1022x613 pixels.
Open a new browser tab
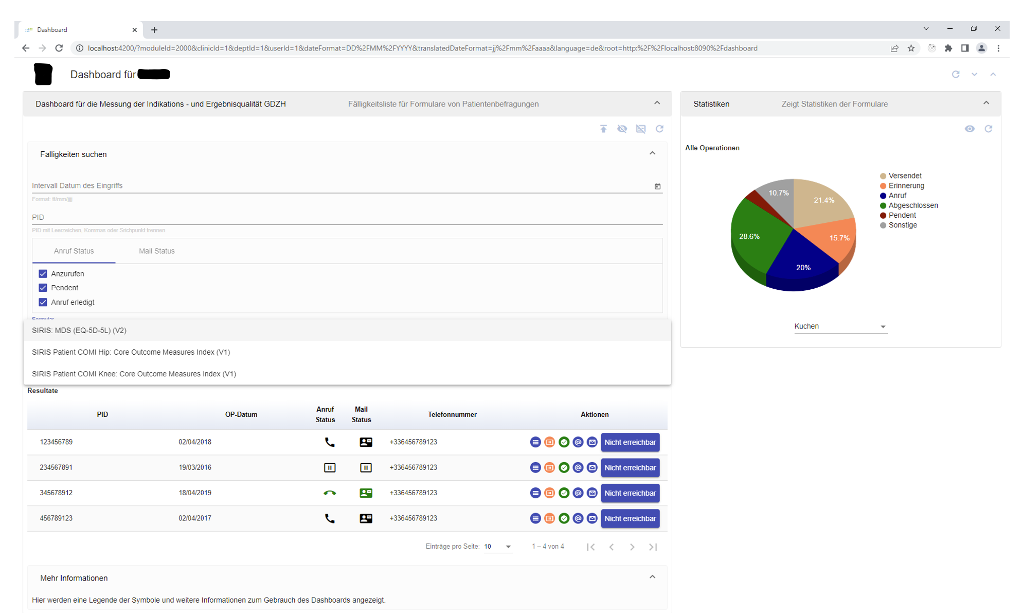click(x=154, y=30)
